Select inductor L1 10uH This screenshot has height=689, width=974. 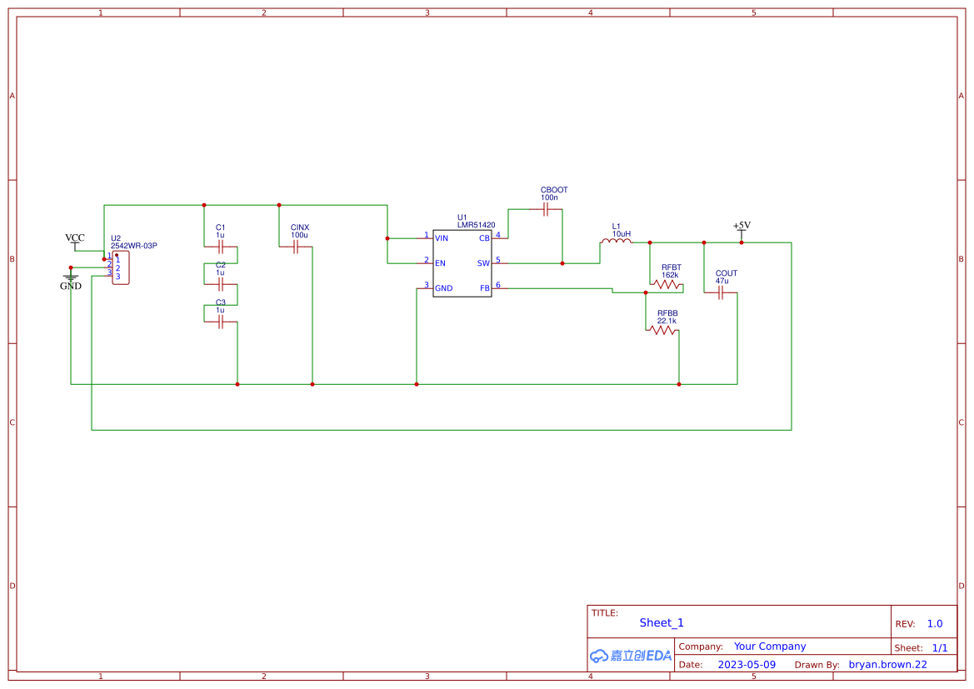[615, 242]
